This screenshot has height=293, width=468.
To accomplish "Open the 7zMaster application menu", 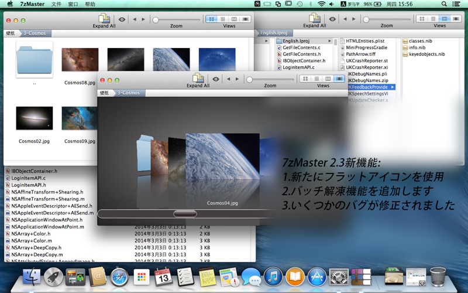I will pyautogui.click(x=32, y=4).
